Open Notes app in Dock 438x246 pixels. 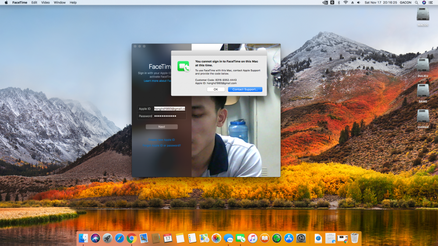coord(180,238)
